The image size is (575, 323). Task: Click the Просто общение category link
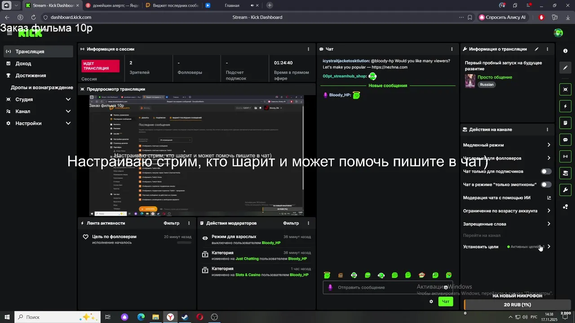[x=495, y=77]
